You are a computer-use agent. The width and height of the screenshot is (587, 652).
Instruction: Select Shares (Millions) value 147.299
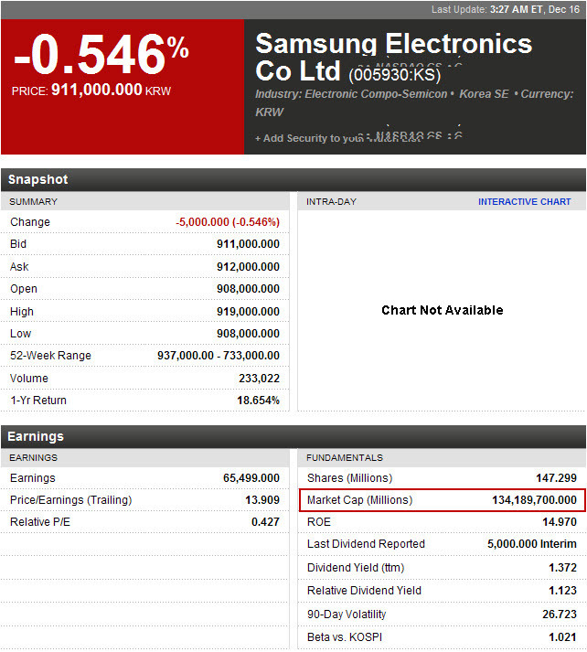556,478
